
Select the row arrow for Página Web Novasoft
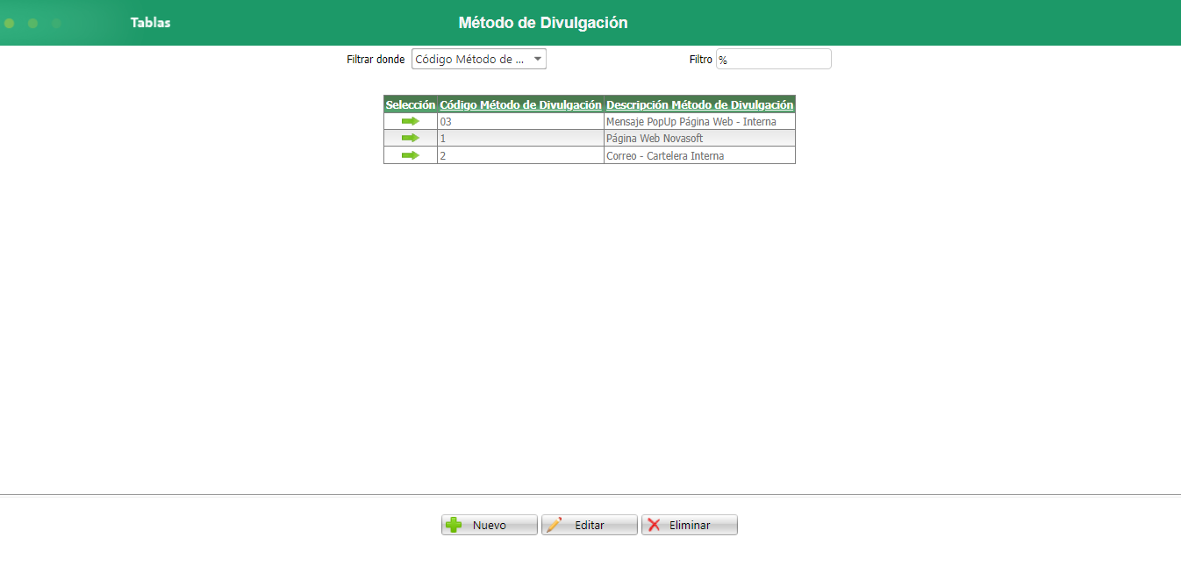(x=410, y=138)
